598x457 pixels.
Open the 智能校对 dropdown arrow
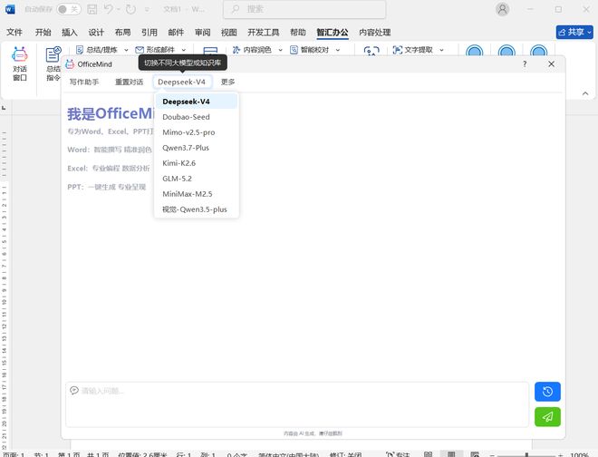[338, 50]
